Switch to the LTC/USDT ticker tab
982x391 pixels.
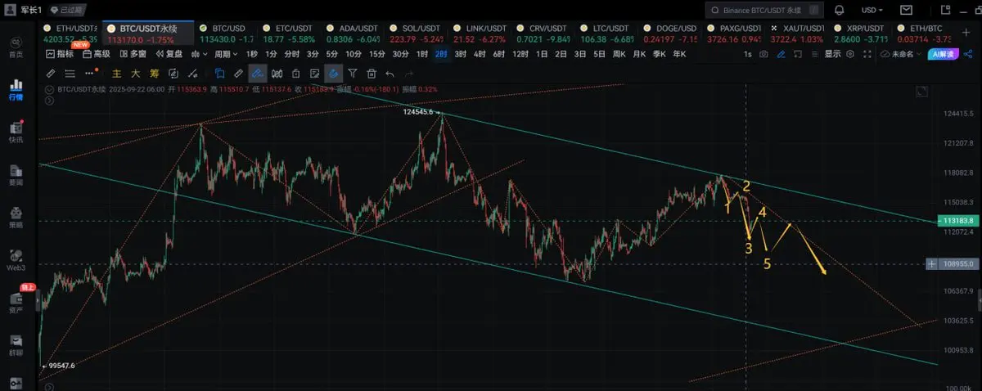(606, 33)
